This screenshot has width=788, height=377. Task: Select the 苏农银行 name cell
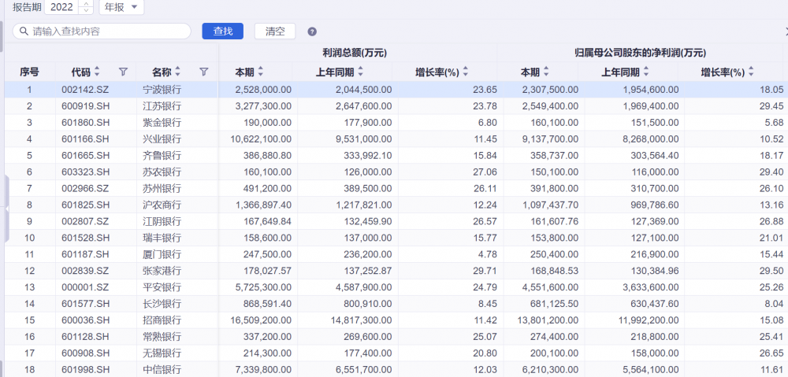click(162, 172)
